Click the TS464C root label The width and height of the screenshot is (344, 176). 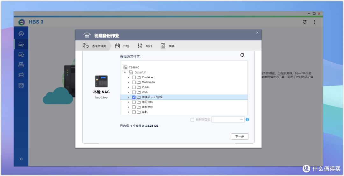[134, 67]
